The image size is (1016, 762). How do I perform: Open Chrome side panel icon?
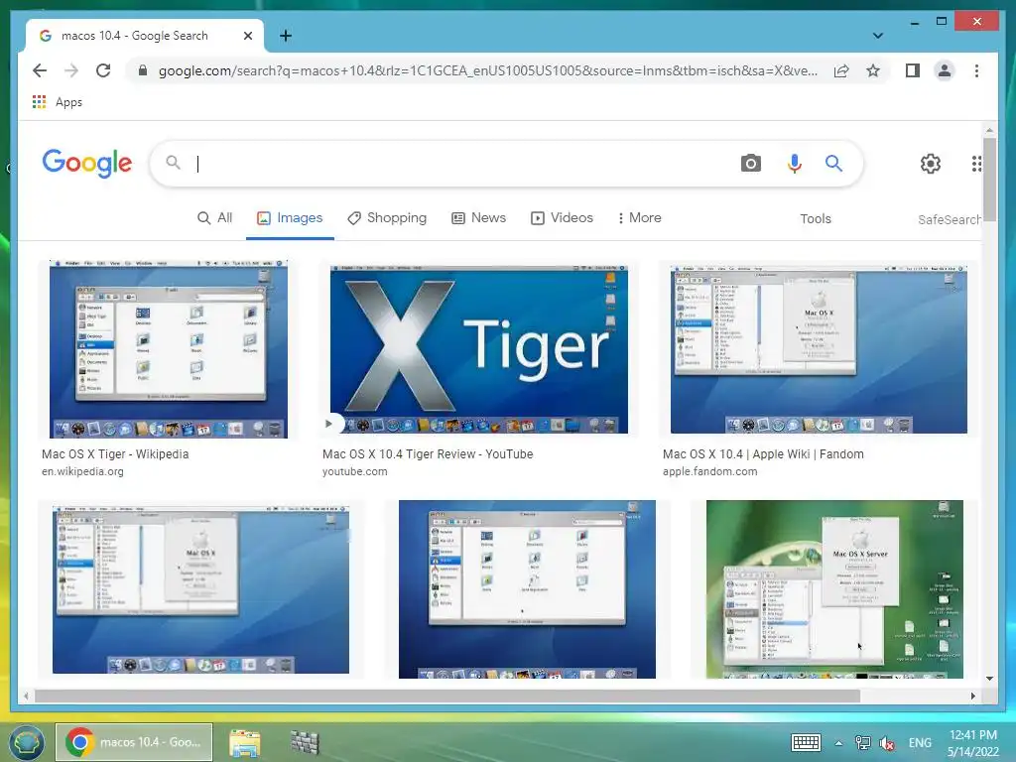(x=913, y=70)
